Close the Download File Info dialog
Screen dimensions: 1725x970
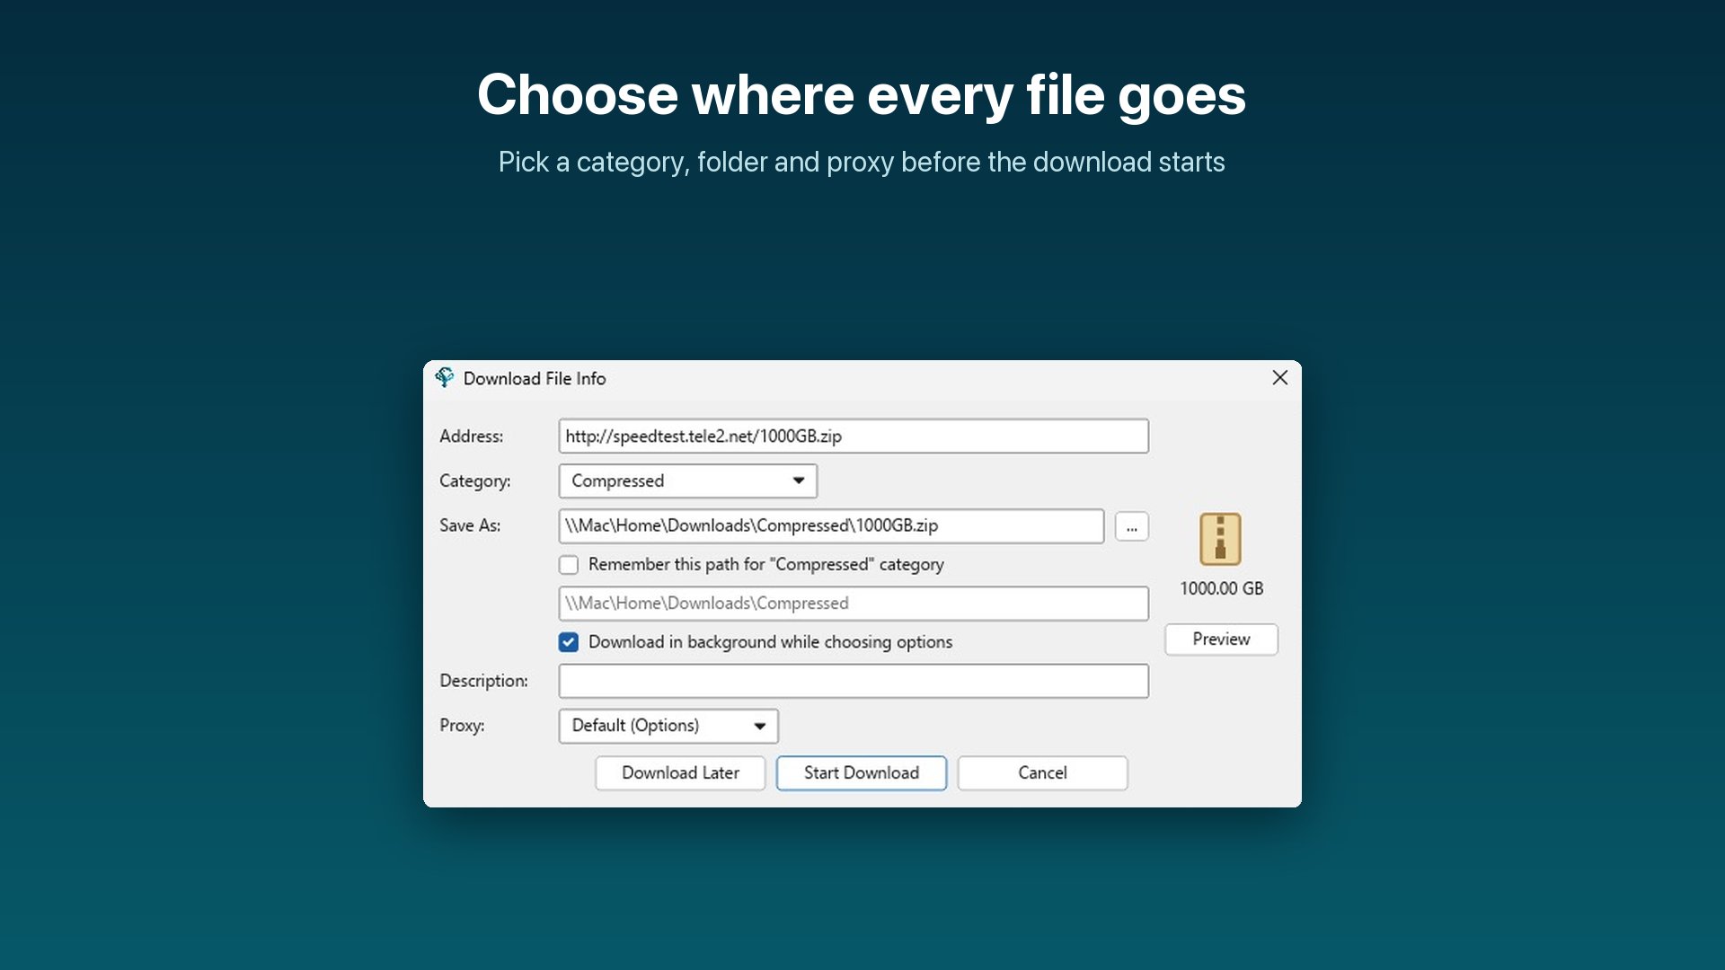[x=1280, y=378]
